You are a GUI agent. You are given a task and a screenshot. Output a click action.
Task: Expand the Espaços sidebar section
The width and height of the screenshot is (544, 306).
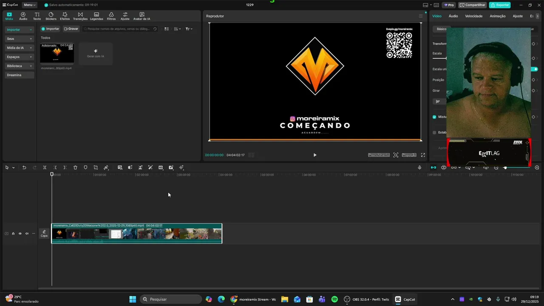pyautogui.click(x=19, y=57)
